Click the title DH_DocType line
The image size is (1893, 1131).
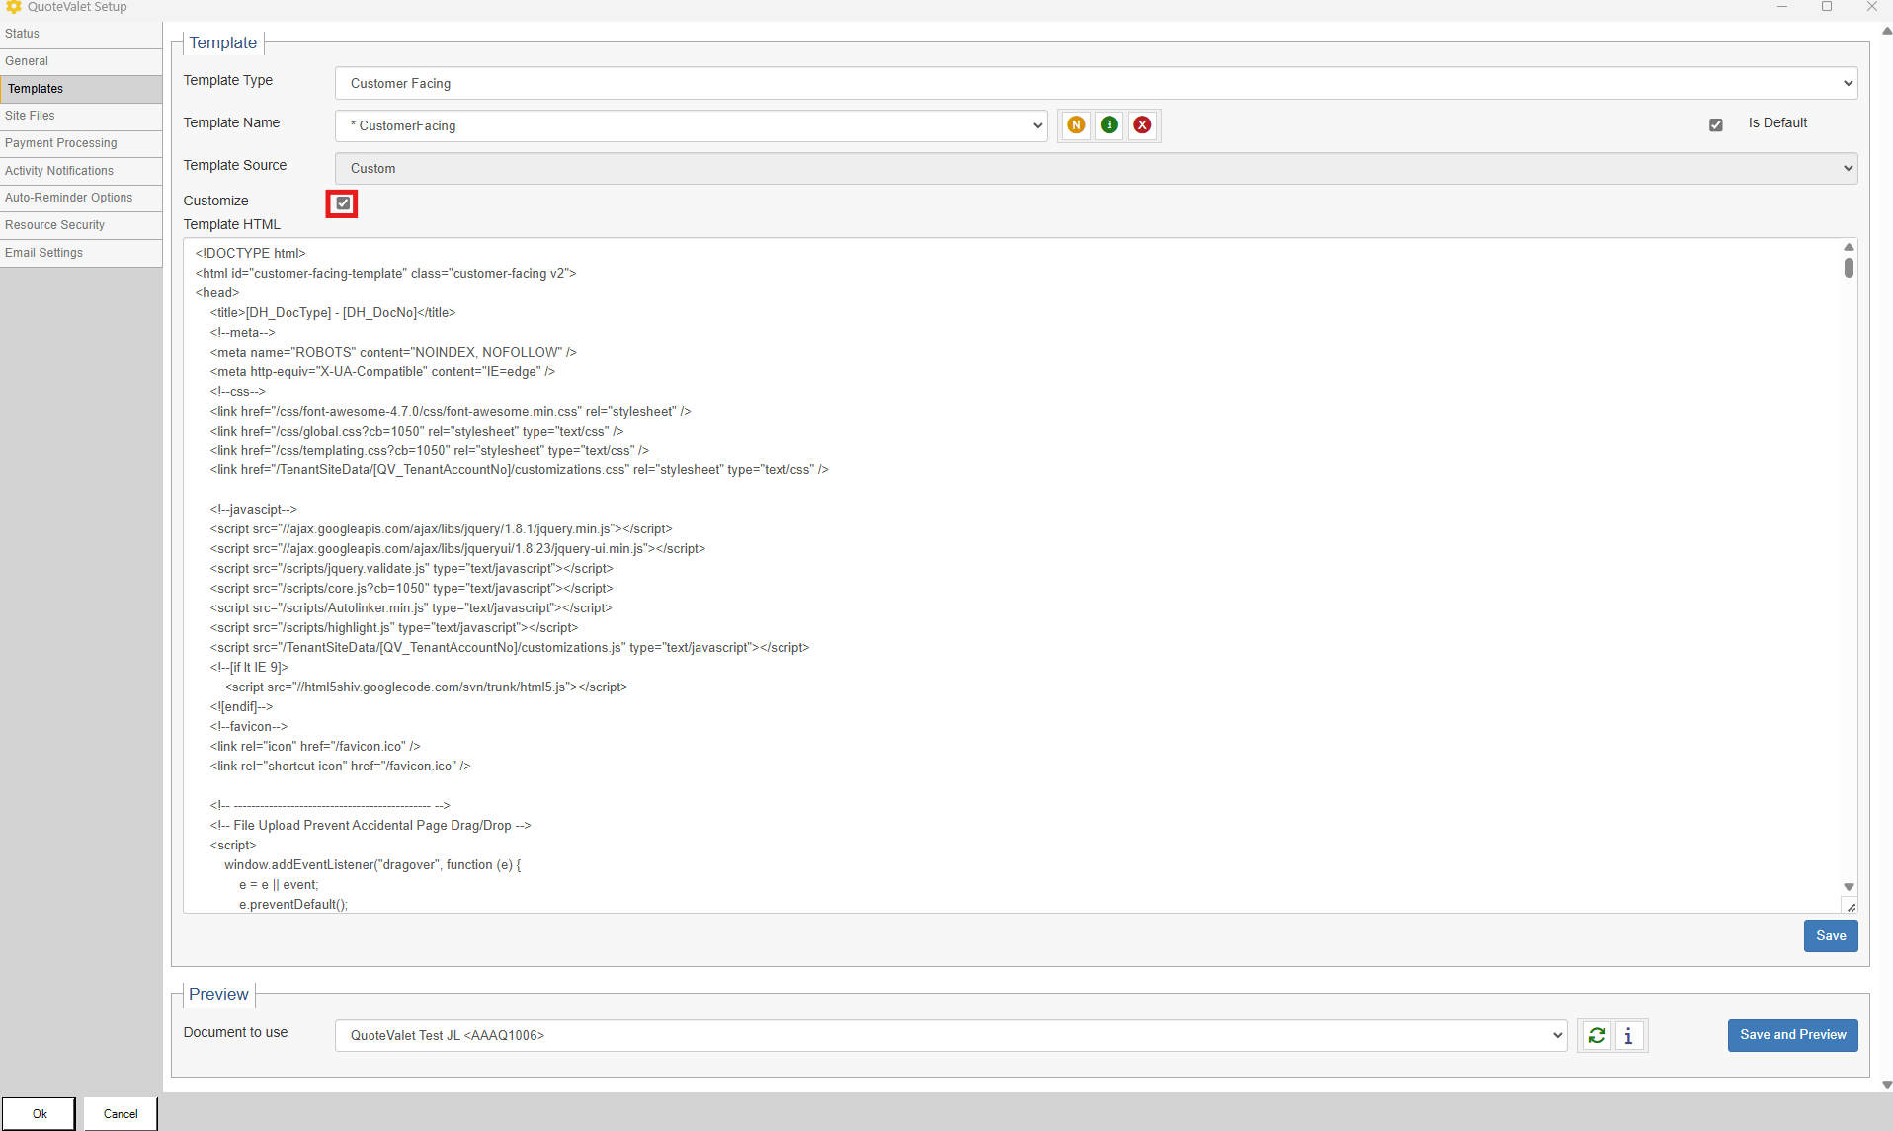coord(332,312)
